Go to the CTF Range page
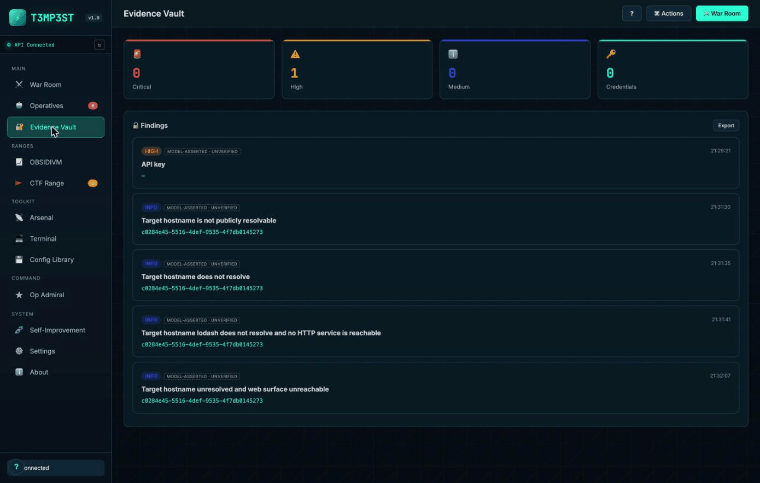This screenshot has height=483, width=760. [56, 183]
